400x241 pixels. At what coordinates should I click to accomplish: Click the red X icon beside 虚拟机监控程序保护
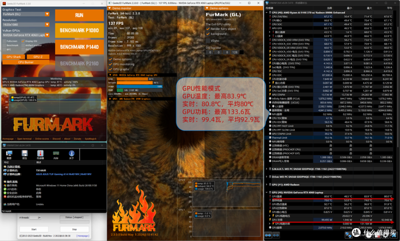click(x=5, y=197)
